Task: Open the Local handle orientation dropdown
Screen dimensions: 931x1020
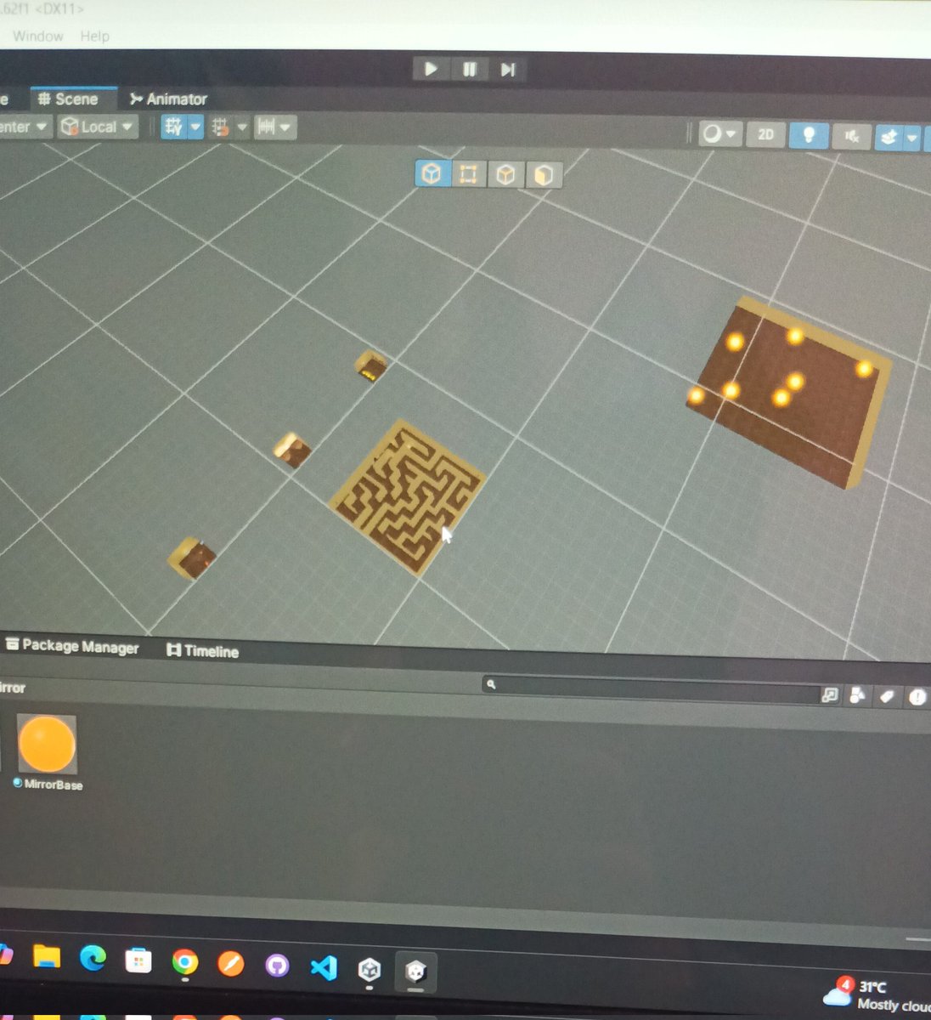Action: [x=96, y=127]
